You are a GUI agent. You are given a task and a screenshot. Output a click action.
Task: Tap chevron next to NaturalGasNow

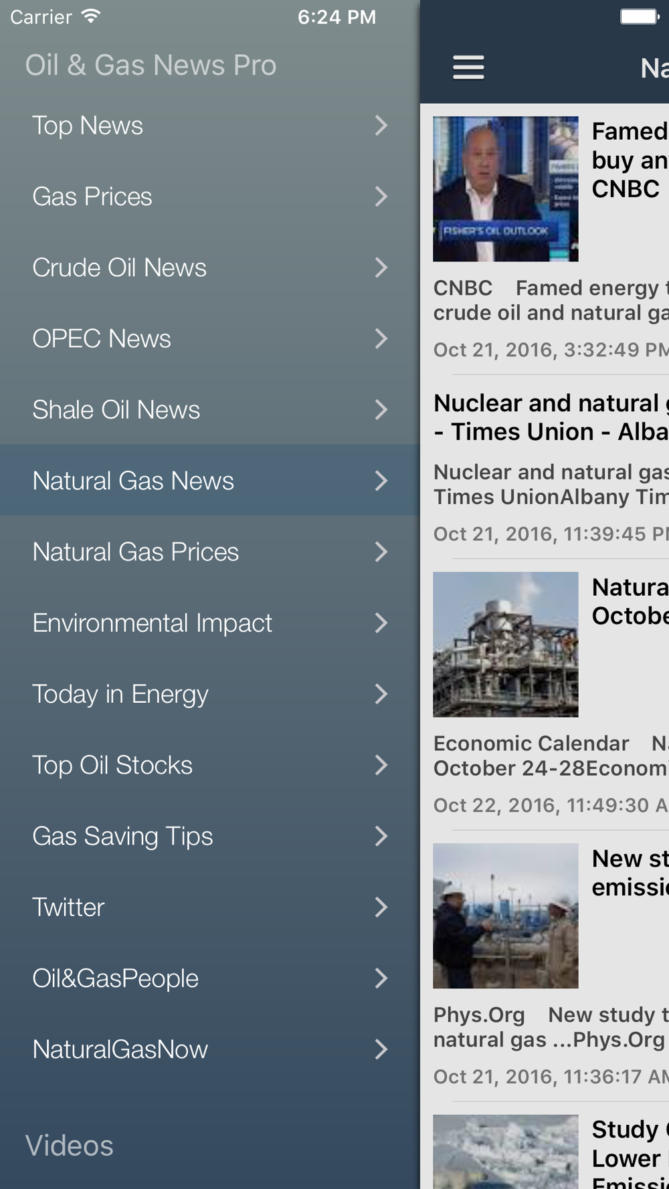pos(381,1049)
